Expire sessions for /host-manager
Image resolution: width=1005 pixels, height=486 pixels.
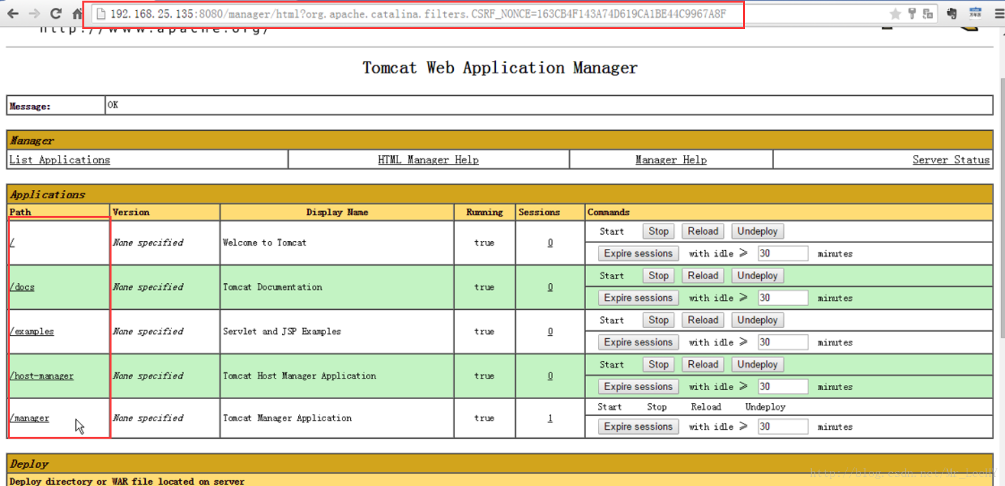pos(638,387)
